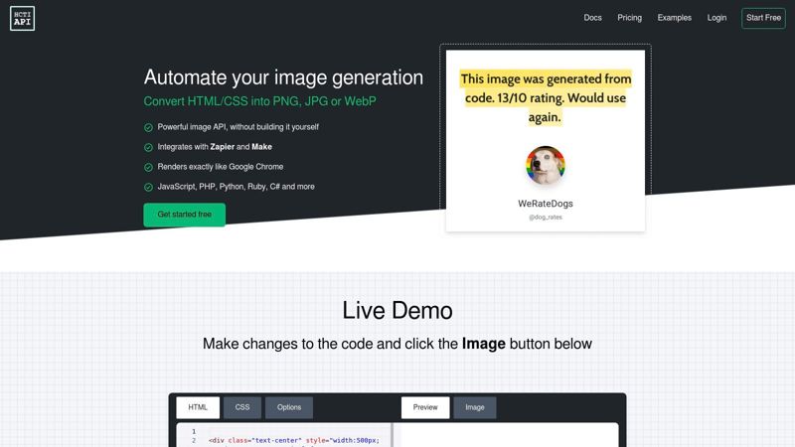Screen dimensions: 795x447
Task: Click inside the HTML code editor
Action: tap(284, 435)
